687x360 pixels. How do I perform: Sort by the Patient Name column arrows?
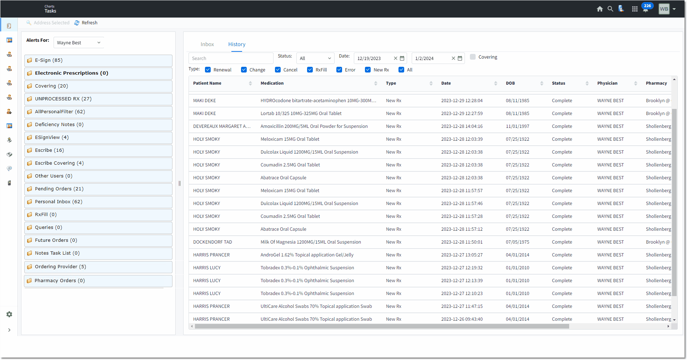point(250,83)
